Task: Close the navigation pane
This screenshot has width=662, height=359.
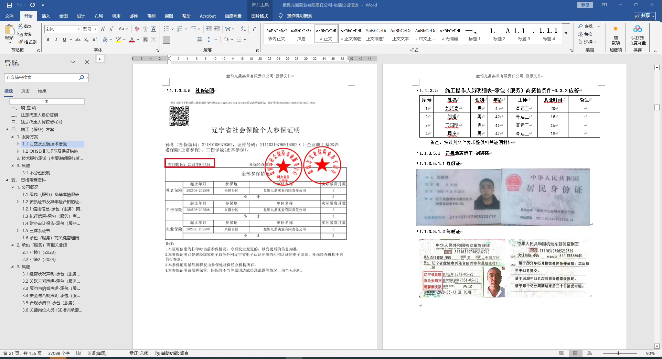Action: coord(87,62)
